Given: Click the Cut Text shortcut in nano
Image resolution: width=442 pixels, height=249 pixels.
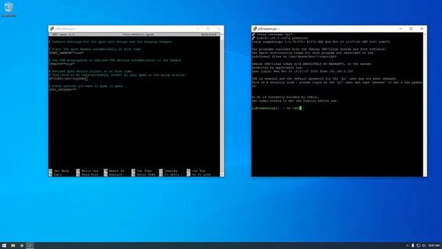Looking at the screenshot, I should click(x=142, y=171).
